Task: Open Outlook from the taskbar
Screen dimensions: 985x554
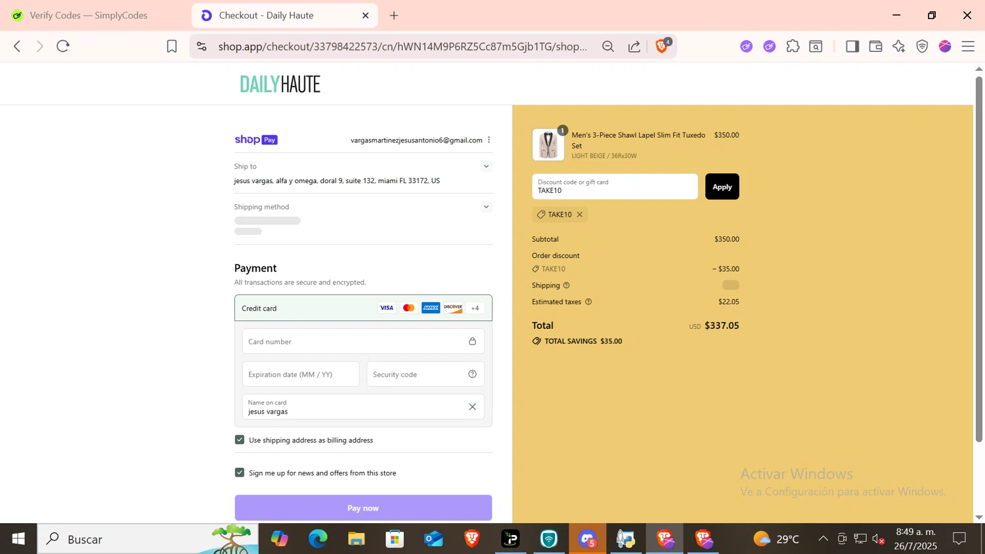Action: pyautogui.click(x=433, y=539)
